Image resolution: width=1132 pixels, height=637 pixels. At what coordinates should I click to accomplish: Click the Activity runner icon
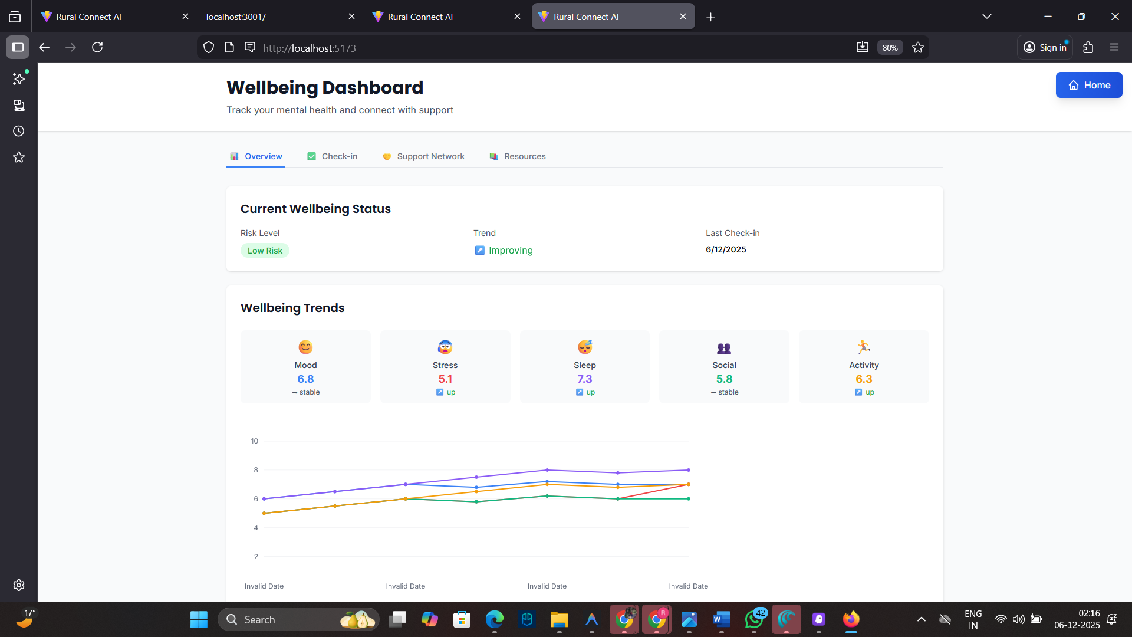(x=864, y=347)
